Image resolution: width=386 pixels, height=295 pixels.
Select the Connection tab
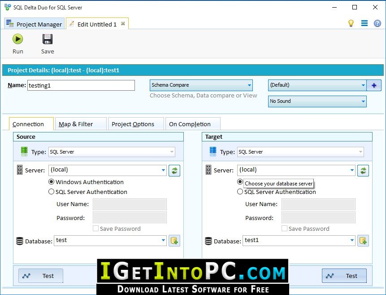[31, 124]
